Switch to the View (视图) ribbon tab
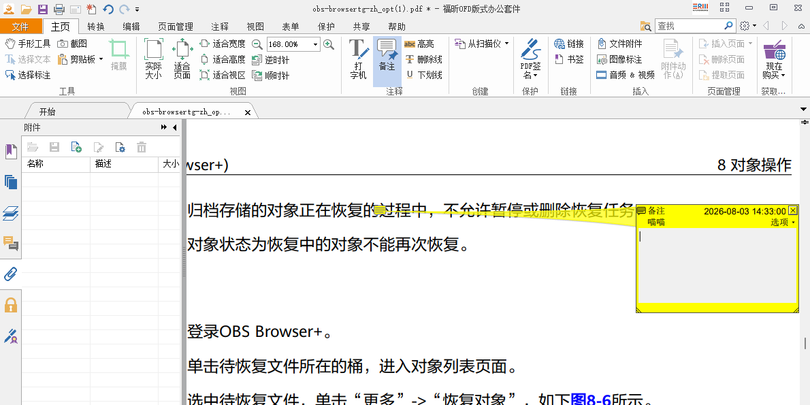Screen dimensions: 810x405 pos(255,27)
